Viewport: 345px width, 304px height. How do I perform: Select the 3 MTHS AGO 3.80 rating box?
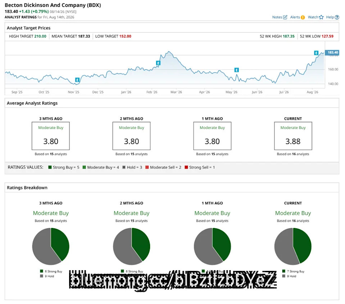click(51, 136)
